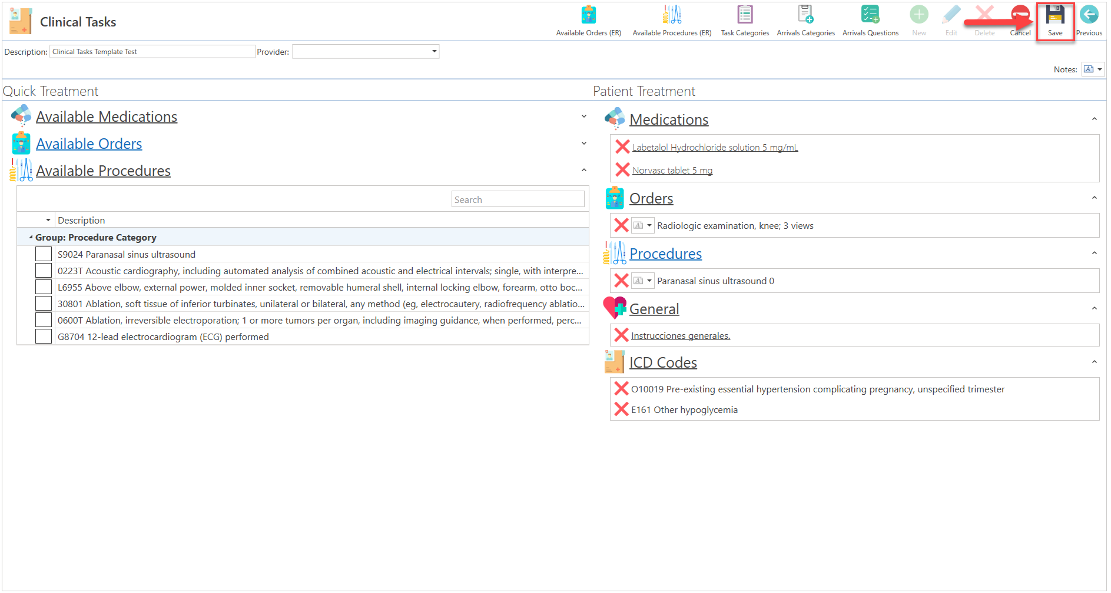Image resolution: width=1111 pixels, height=593 pixels.
Task: Click the Available Medications pills icon
Action: pyautogui.click(x=21, y=116)
